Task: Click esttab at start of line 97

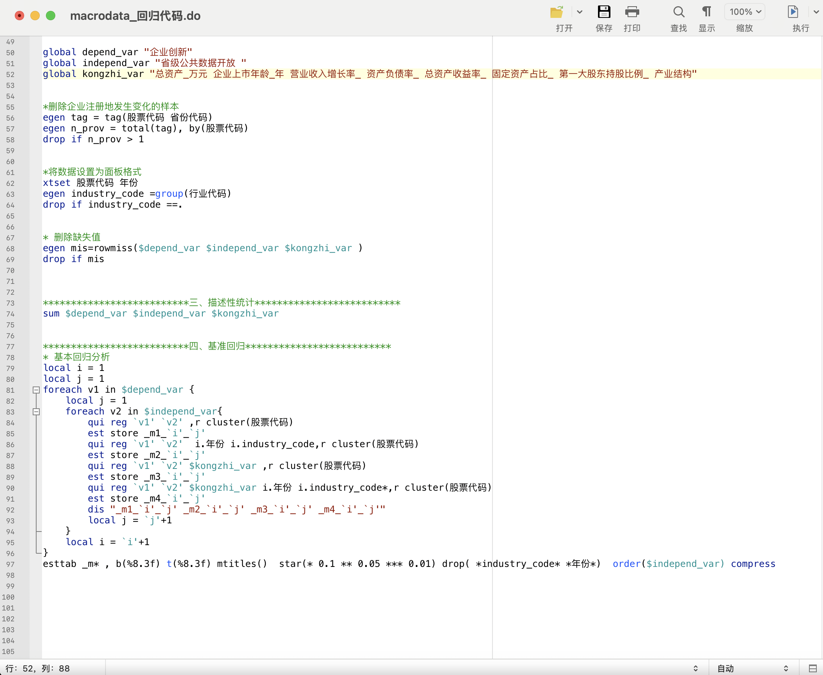Action: (60, 564)
